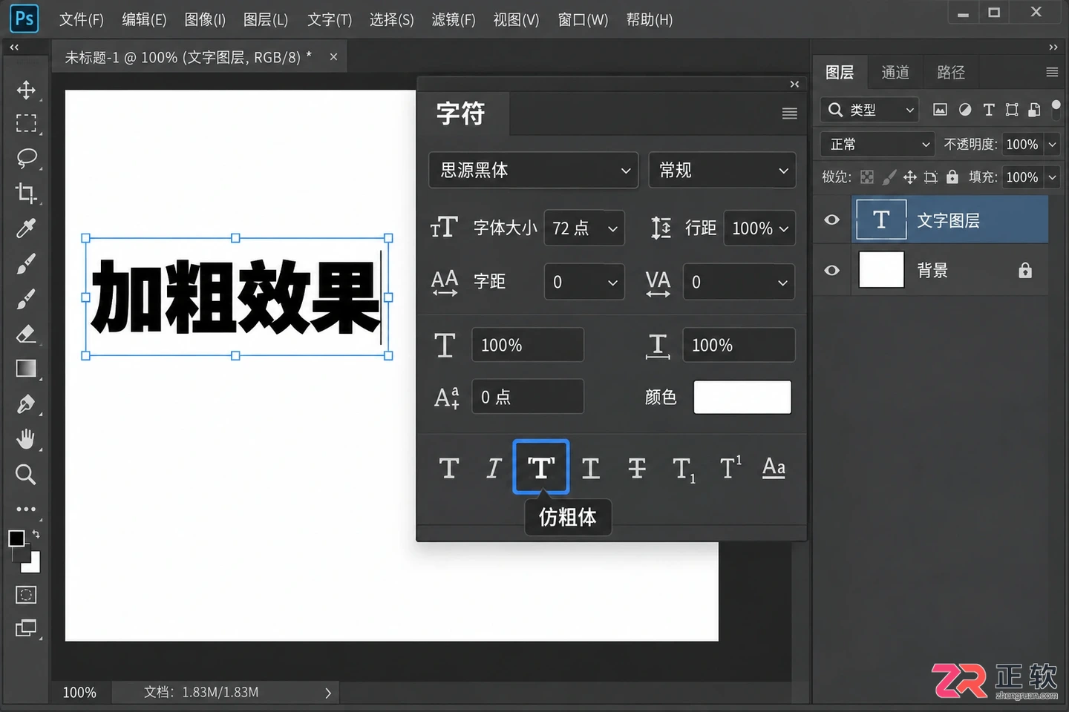Click the lock all layers icon
Screen dimensions: 1069x712
[x=952, y=177]
